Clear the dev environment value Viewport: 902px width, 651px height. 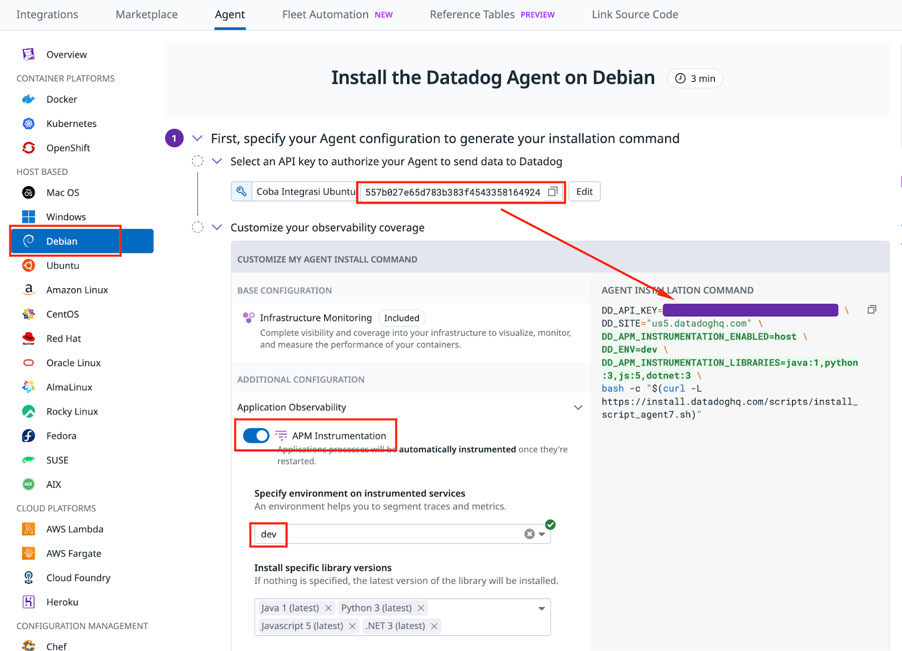[529, 534]
